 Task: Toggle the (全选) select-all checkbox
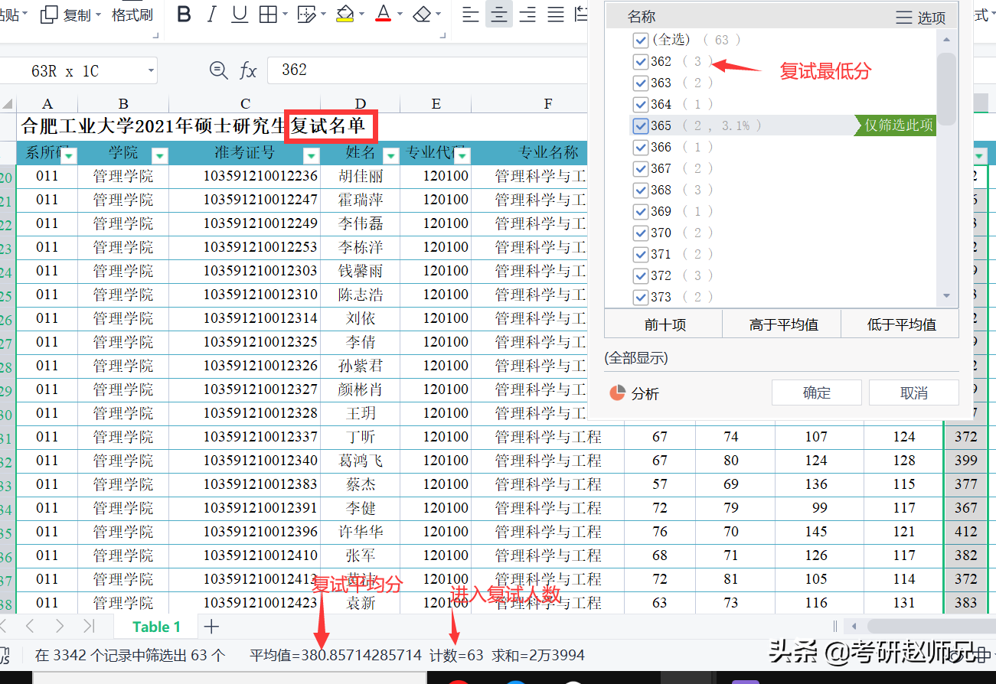point(641,40)
